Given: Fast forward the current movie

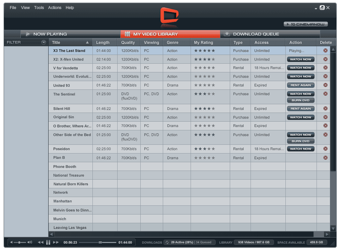Looking at the screenshot, I should [x=56, y=242].
